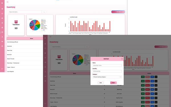Click the search box on the back inventory page
The height and width of the screenshot is (107, 171).
coord(25,12)
